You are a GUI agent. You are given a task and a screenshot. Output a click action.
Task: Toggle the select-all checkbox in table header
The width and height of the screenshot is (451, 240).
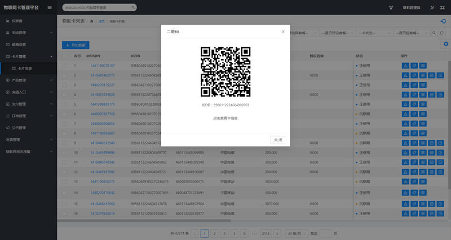64,56
